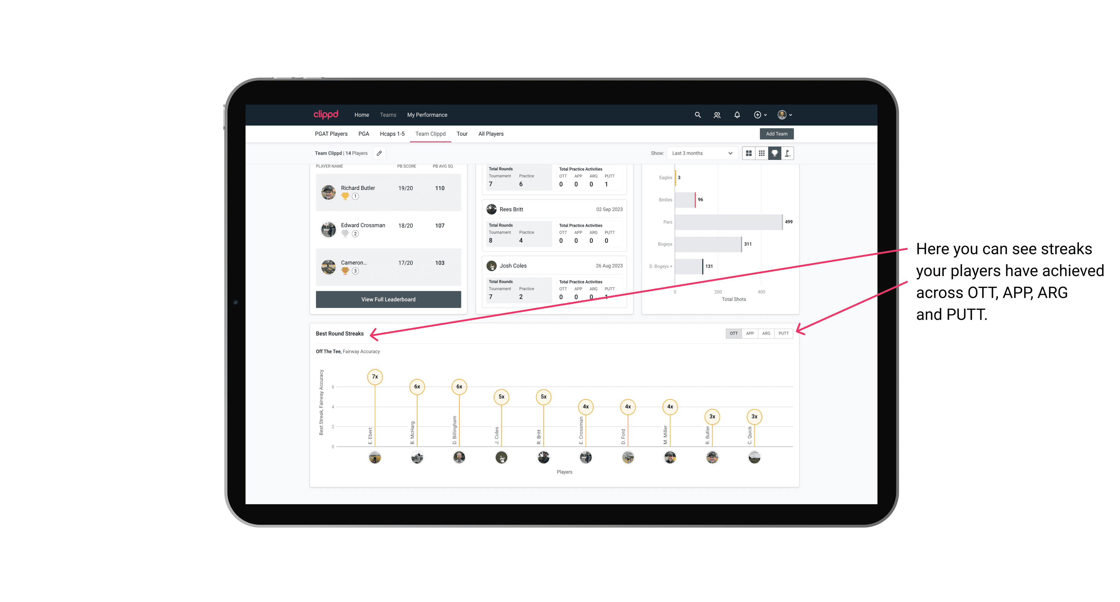
Task: Select the PUTT streak filter icon
Action: click(x=784, y=333)
